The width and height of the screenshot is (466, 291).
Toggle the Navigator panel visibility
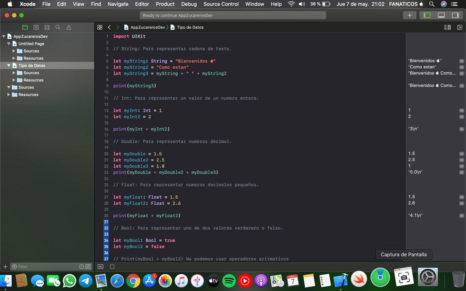(427, 15)
